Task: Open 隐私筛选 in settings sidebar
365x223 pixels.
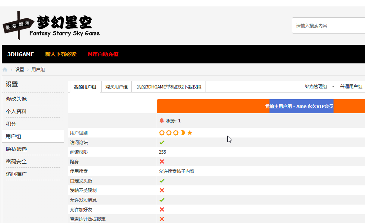Action: (16, 149)
